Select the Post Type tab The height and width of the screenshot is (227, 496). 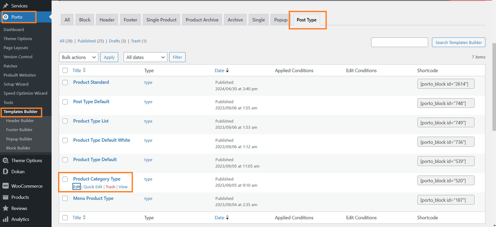coord(307,20)
